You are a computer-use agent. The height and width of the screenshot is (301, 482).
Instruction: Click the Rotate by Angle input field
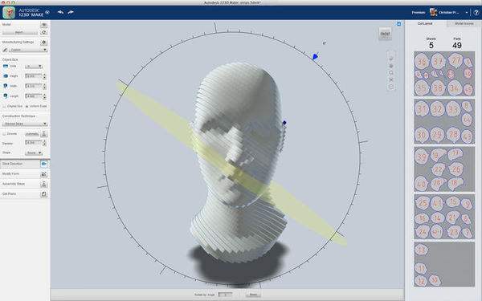225,295
